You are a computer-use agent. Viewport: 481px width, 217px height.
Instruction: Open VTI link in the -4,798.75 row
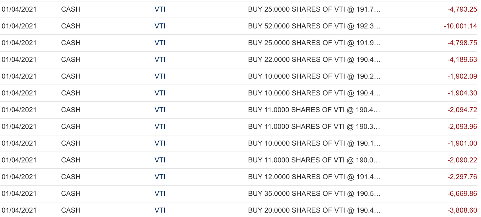pos(160,43)
